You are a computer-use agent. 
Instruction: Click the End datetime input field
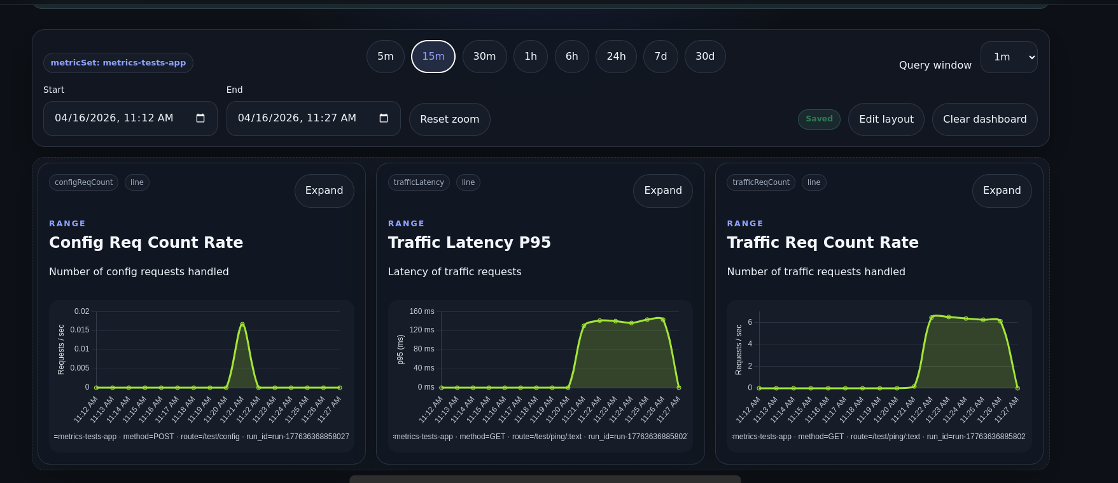(314, 118)
